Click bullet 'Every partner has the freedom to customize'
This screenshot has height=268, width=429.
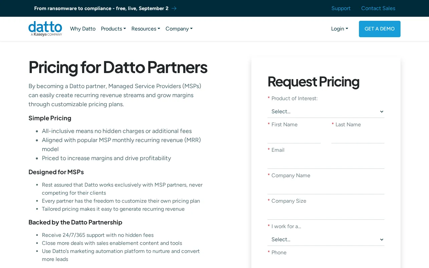[121, 201]
